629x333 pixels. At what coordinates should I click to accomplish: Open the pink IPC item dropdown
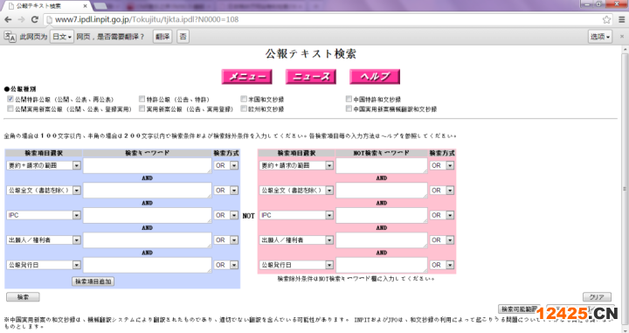pyautogui.click(x=296, y=215)
